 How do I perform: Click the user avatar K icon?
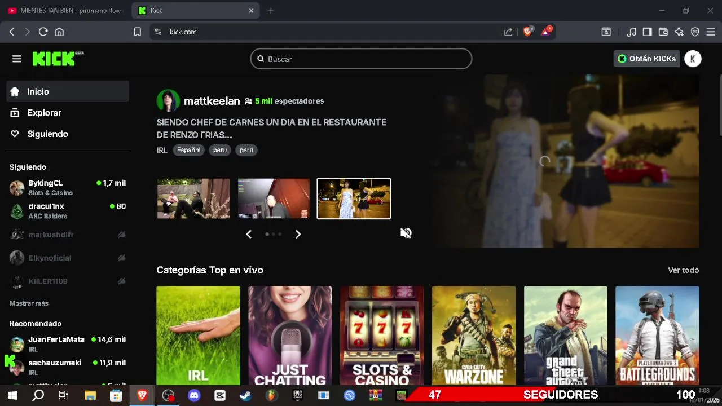click(x=693, y=59)
